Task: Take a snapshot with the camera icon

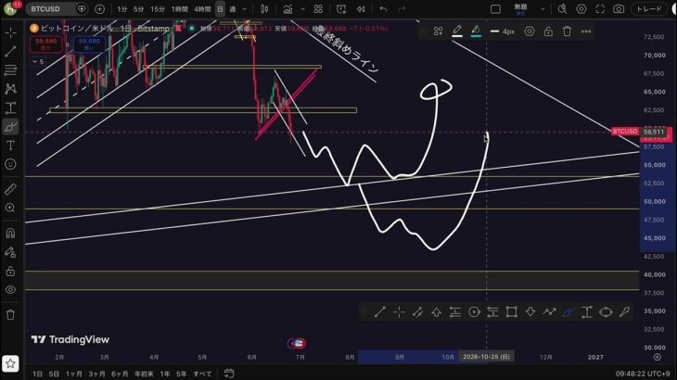Action: (x=619, y=9)
